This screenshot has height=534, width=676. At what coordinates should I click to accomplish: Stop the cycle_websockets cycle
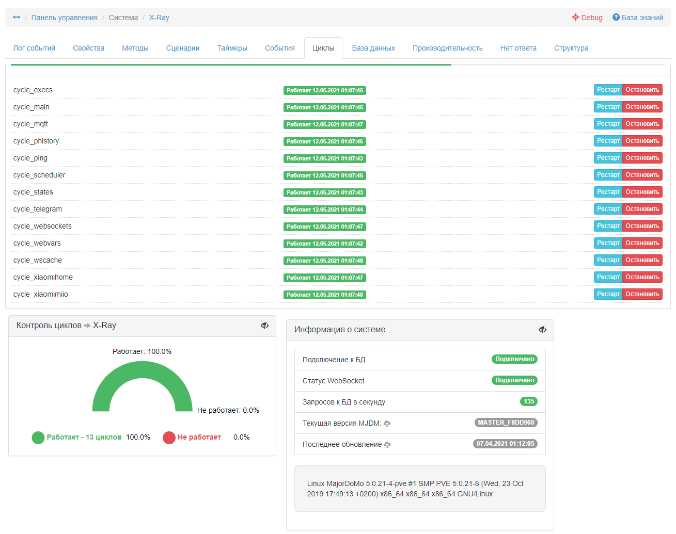click(x=642, y=226)
